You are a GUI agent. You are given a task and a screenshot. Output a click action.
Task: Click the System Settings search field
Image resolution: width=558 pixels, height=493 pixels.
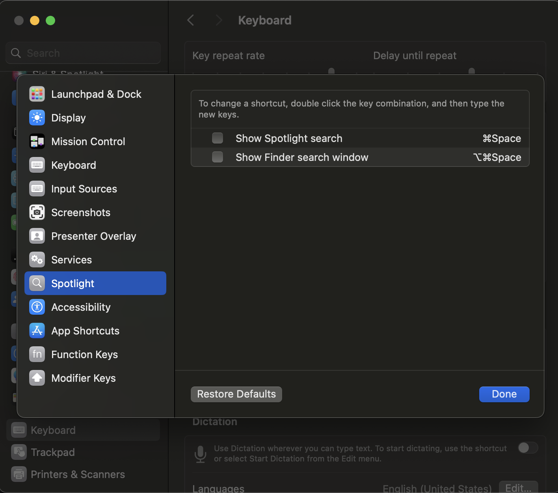click(x=83, y=52)
